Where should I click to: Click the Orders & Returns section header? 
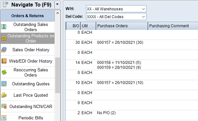(28, 16)
